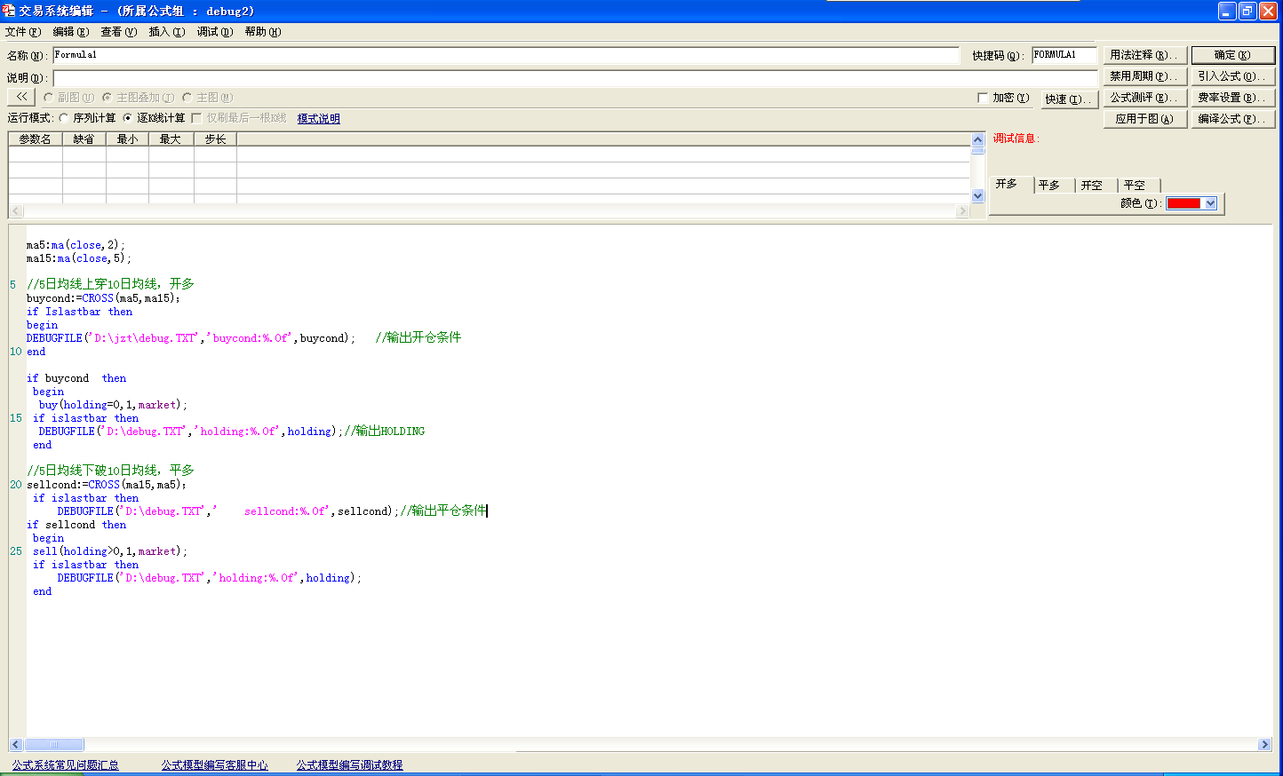Open the 模式说明 link

[318, 119]
